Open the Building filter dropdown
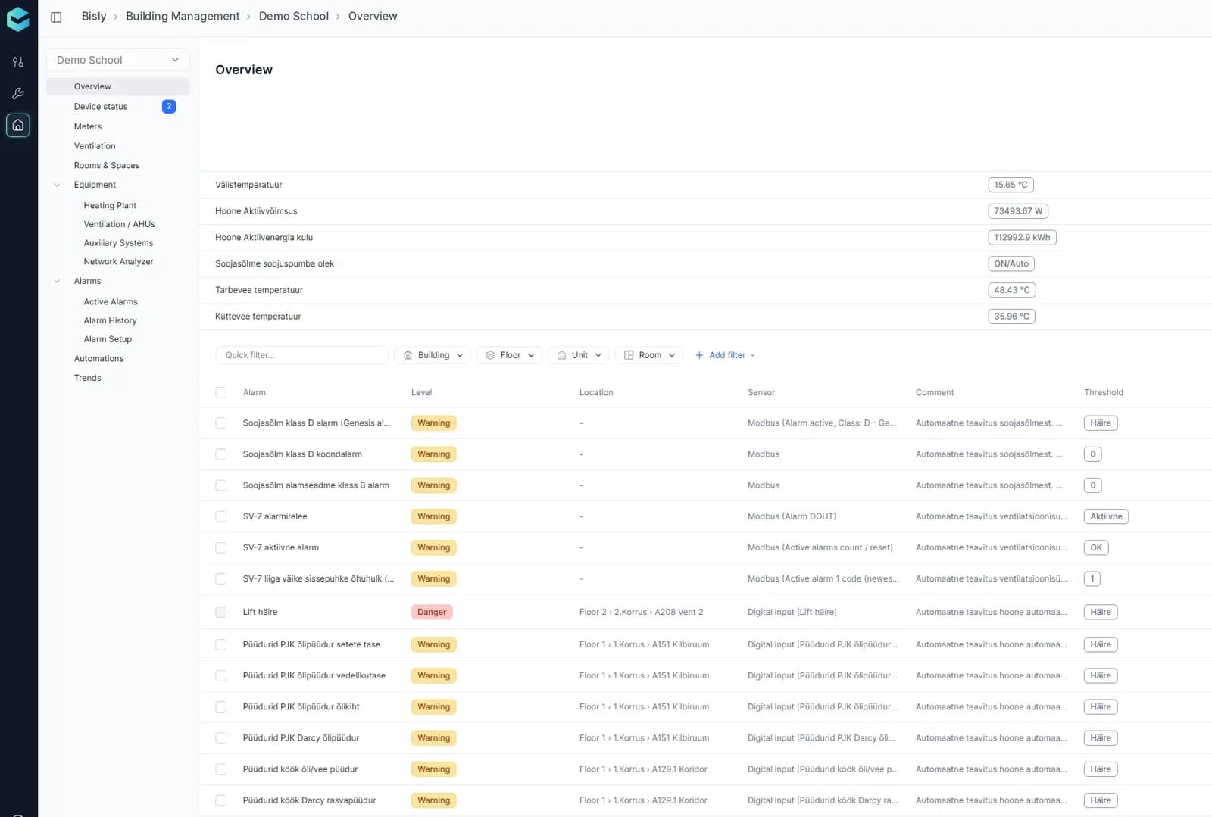 click(433, 355)
